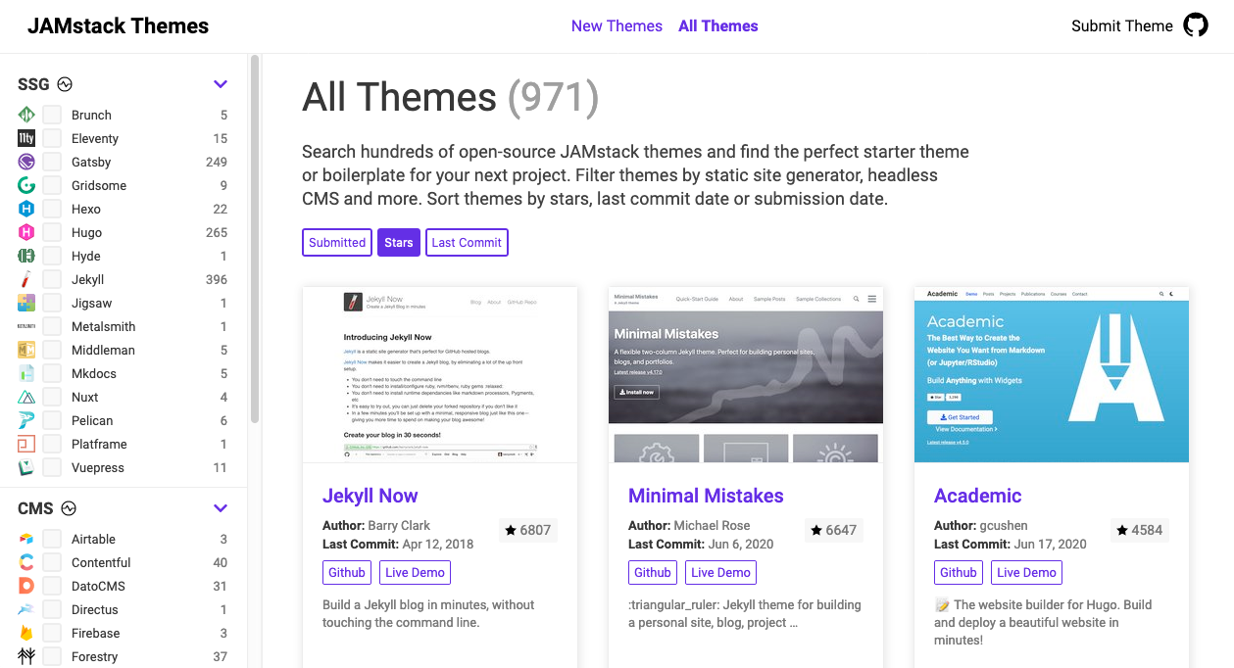
Task: Click the Eleventy logo icon
Action: point(26,138)
